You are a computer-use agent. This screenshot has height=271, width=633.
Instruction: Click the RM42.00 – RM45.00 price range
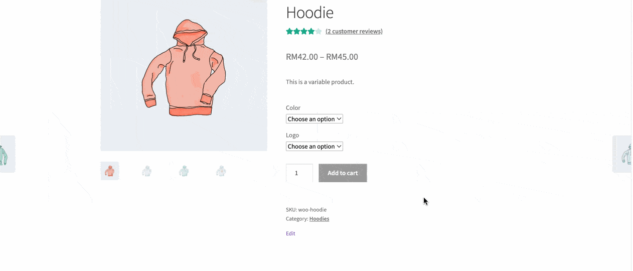coord(322,57)
